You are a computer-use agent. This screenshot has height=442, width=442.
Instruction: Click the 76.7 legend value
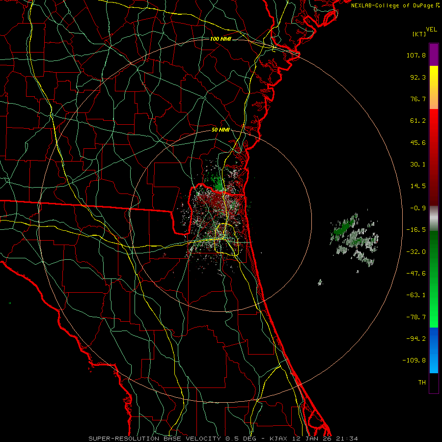(418, 99)
